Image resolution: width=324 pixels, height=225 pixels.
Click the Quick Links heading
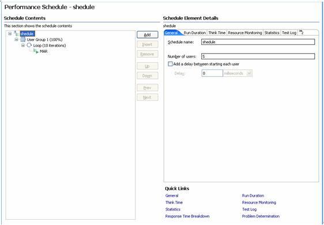click(177, 189)
